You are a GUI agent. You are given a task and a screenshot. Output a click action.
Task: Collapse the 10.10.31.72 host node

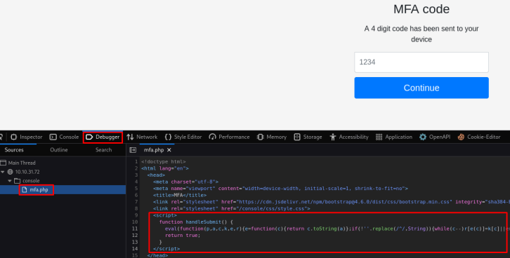click(x=3, y=172)
